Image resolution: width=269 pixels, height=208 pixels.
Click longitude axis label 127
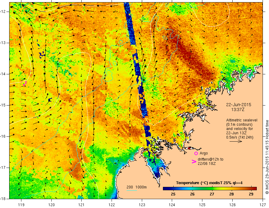coord(263,205)
